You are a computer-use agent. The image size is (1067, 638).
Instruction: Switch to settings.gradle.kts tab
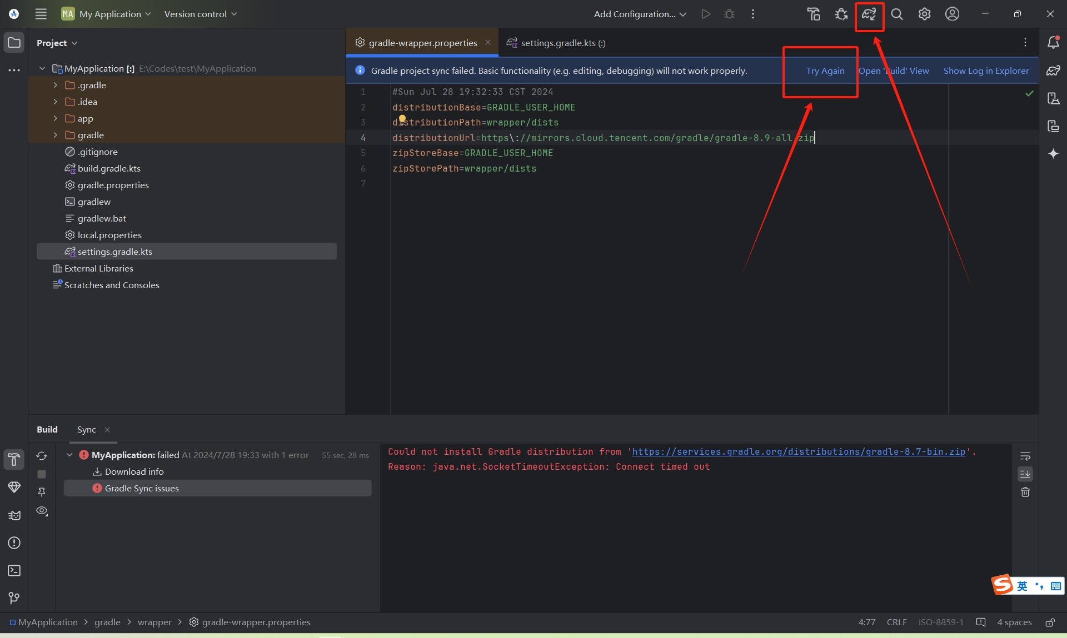coord(556,43)
